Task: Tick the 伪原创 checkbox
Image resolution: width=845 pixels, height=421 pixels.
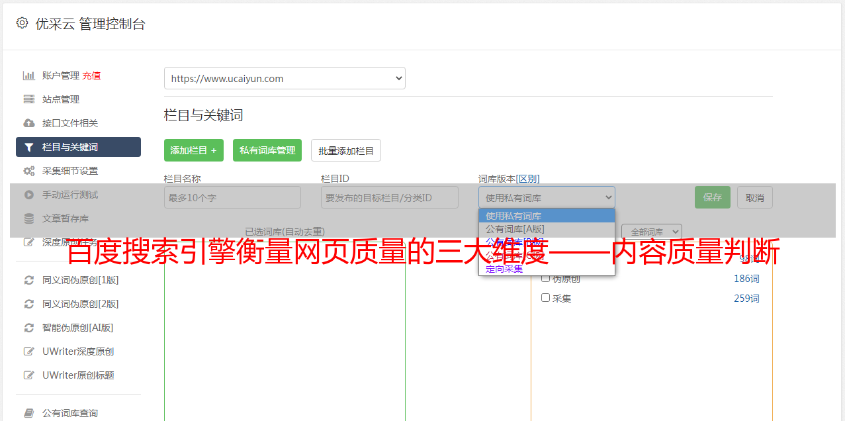Action: [x=546, y=278]
